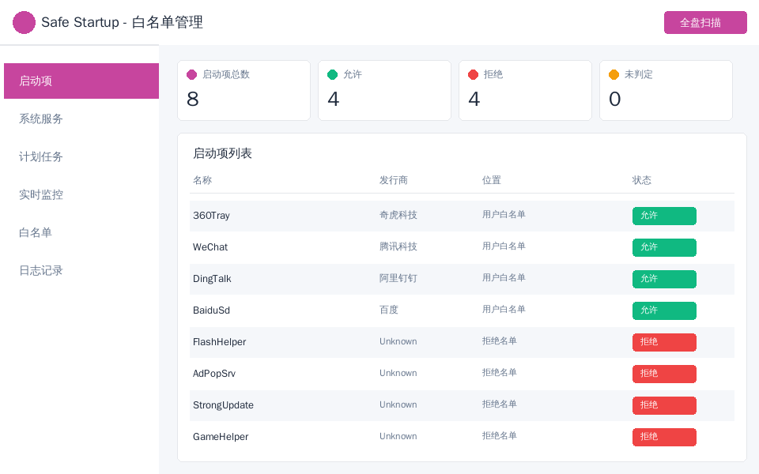Image resolution: width=759 pixels, height=474 pixels.
Task: Click 用户白名单 in the DingTalk row
Action: tap(504, 277)
